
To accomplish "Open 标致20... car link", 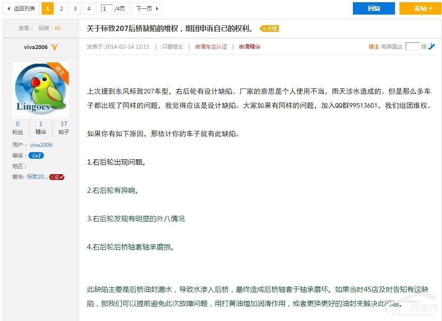I will (x=38, y=177).
